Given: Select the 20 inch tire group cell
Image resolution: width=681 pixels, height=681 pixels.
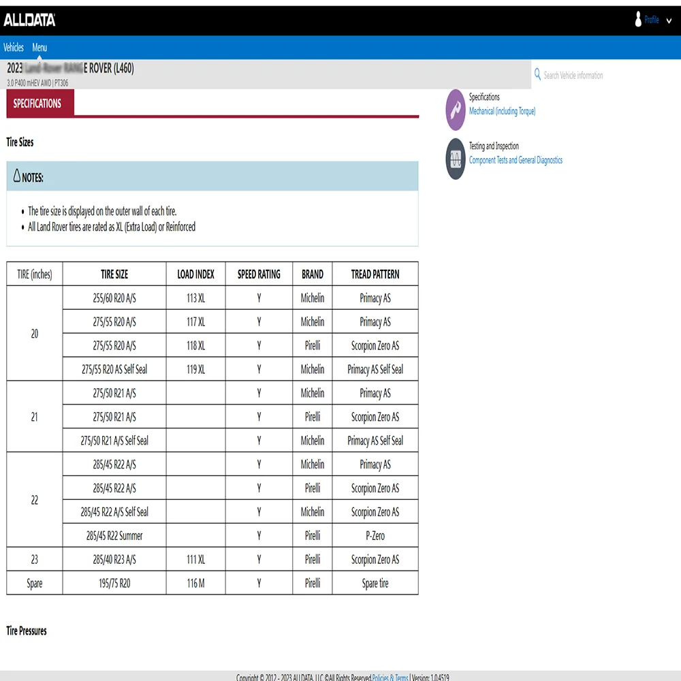Looking at the screenshot, I should pyautogui.click(x=34, y=334).
